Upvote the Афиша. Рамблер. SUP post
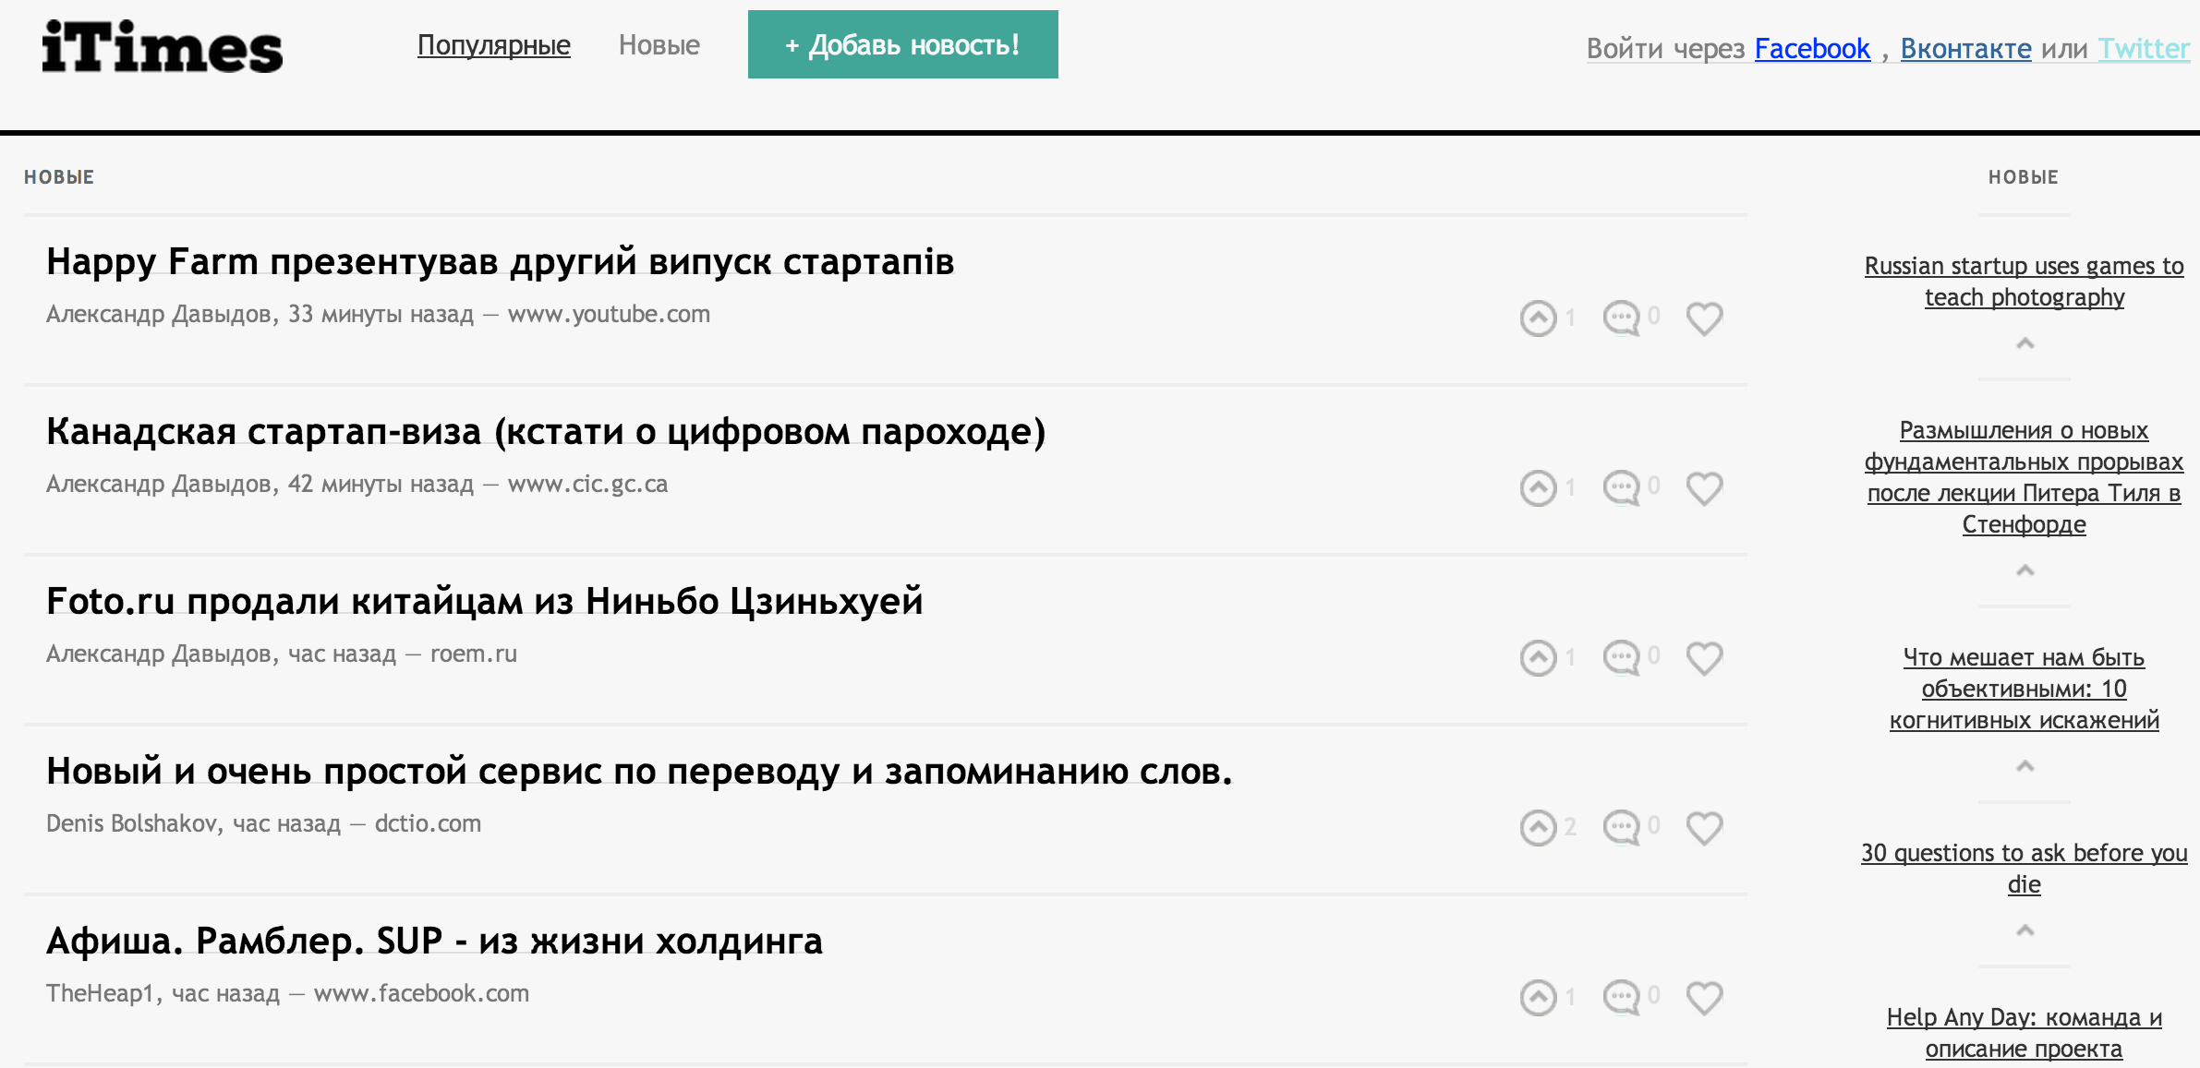The width and height of the screenshot is (2200, 1068). coord(1538,998)
